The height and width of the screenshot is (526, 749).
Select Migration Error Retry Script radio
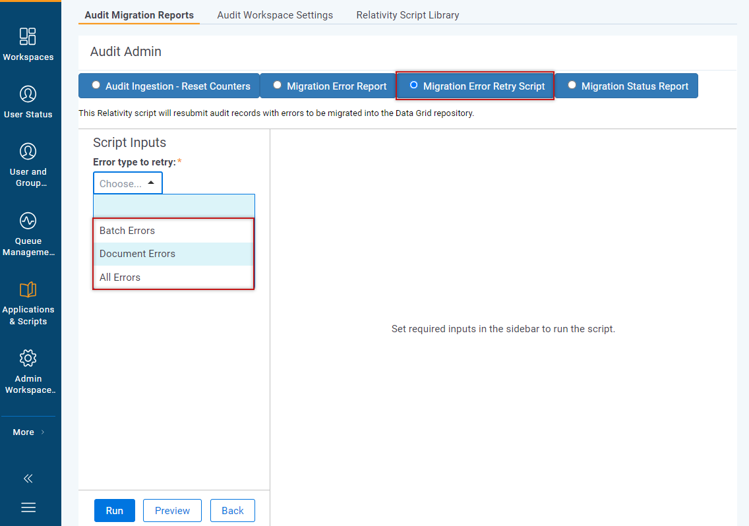[x=413, y=85]
